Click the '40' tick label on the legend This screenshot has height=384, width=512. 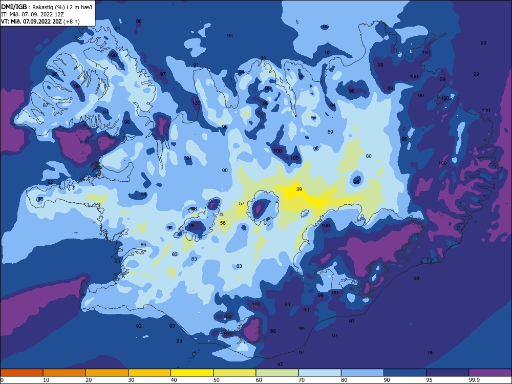tap(174, 380)
